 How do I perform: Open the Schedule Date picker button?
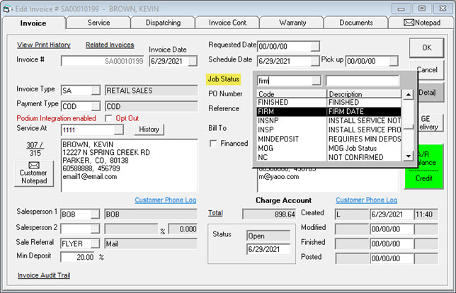coord(315,61)
